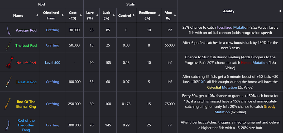Click The Lost Rod image icon
This screenshot has height=133, width=283.
click(x=8, y=45)
